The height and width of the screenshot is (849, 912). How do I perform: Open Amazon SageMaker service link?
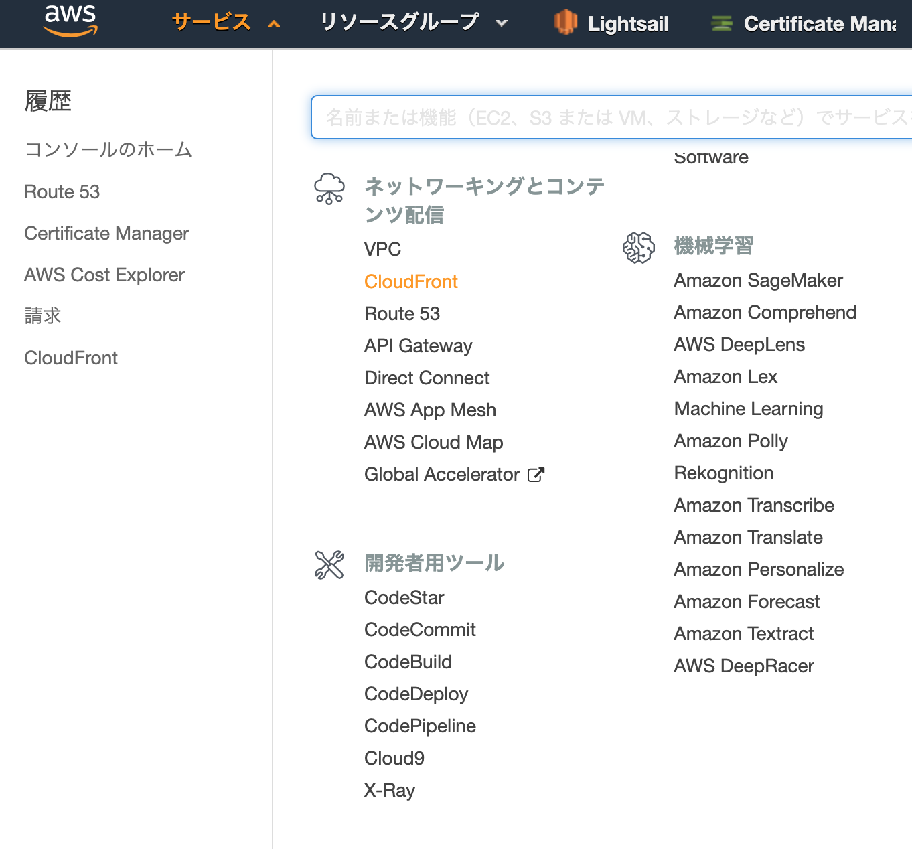[x=758, y=281]
